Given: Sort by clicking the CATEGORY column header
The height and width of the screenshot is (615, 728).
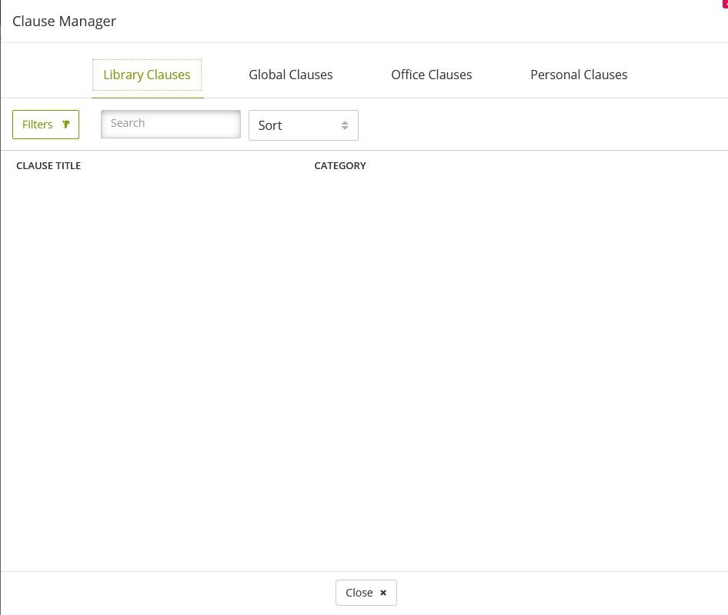Looking at the screenshot, I should (x=339, y=165).
